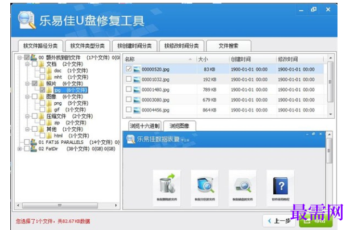
Task: Click the jpg file icon of 00000520.jpg
Action: (x=137, y=69)
